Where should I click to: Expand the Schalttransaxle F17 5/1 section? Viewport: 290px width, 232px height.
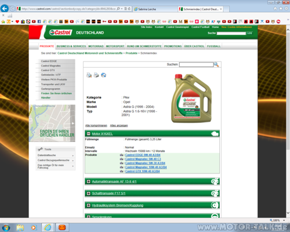tap(89, 193)
